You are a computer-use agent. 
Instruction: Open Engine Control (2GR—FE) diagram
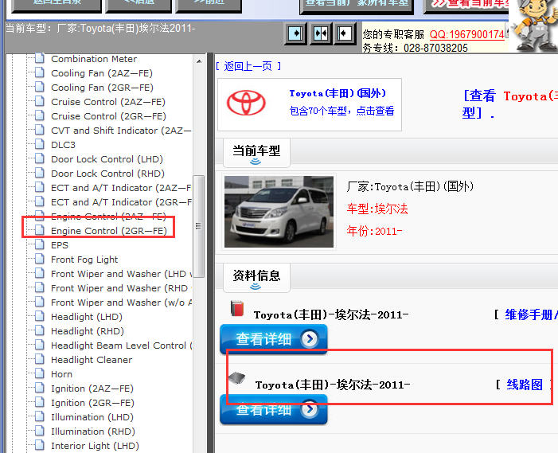(109, 231)
